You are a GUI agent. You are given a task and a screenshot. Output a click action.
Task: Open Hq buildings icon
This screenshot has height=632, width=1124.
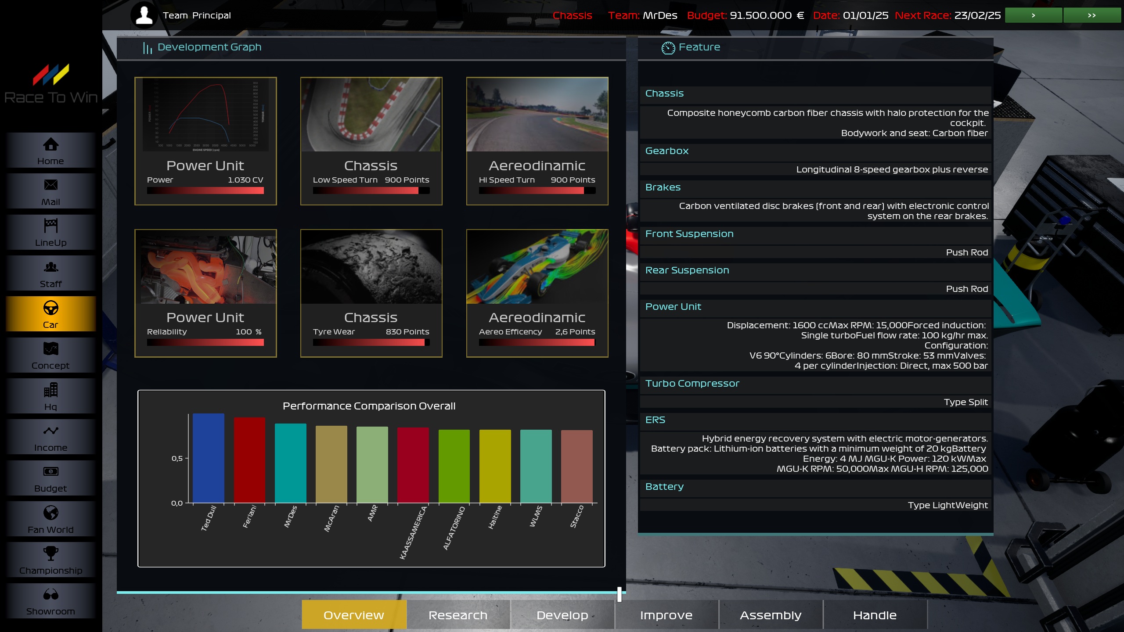pos(50,390)
